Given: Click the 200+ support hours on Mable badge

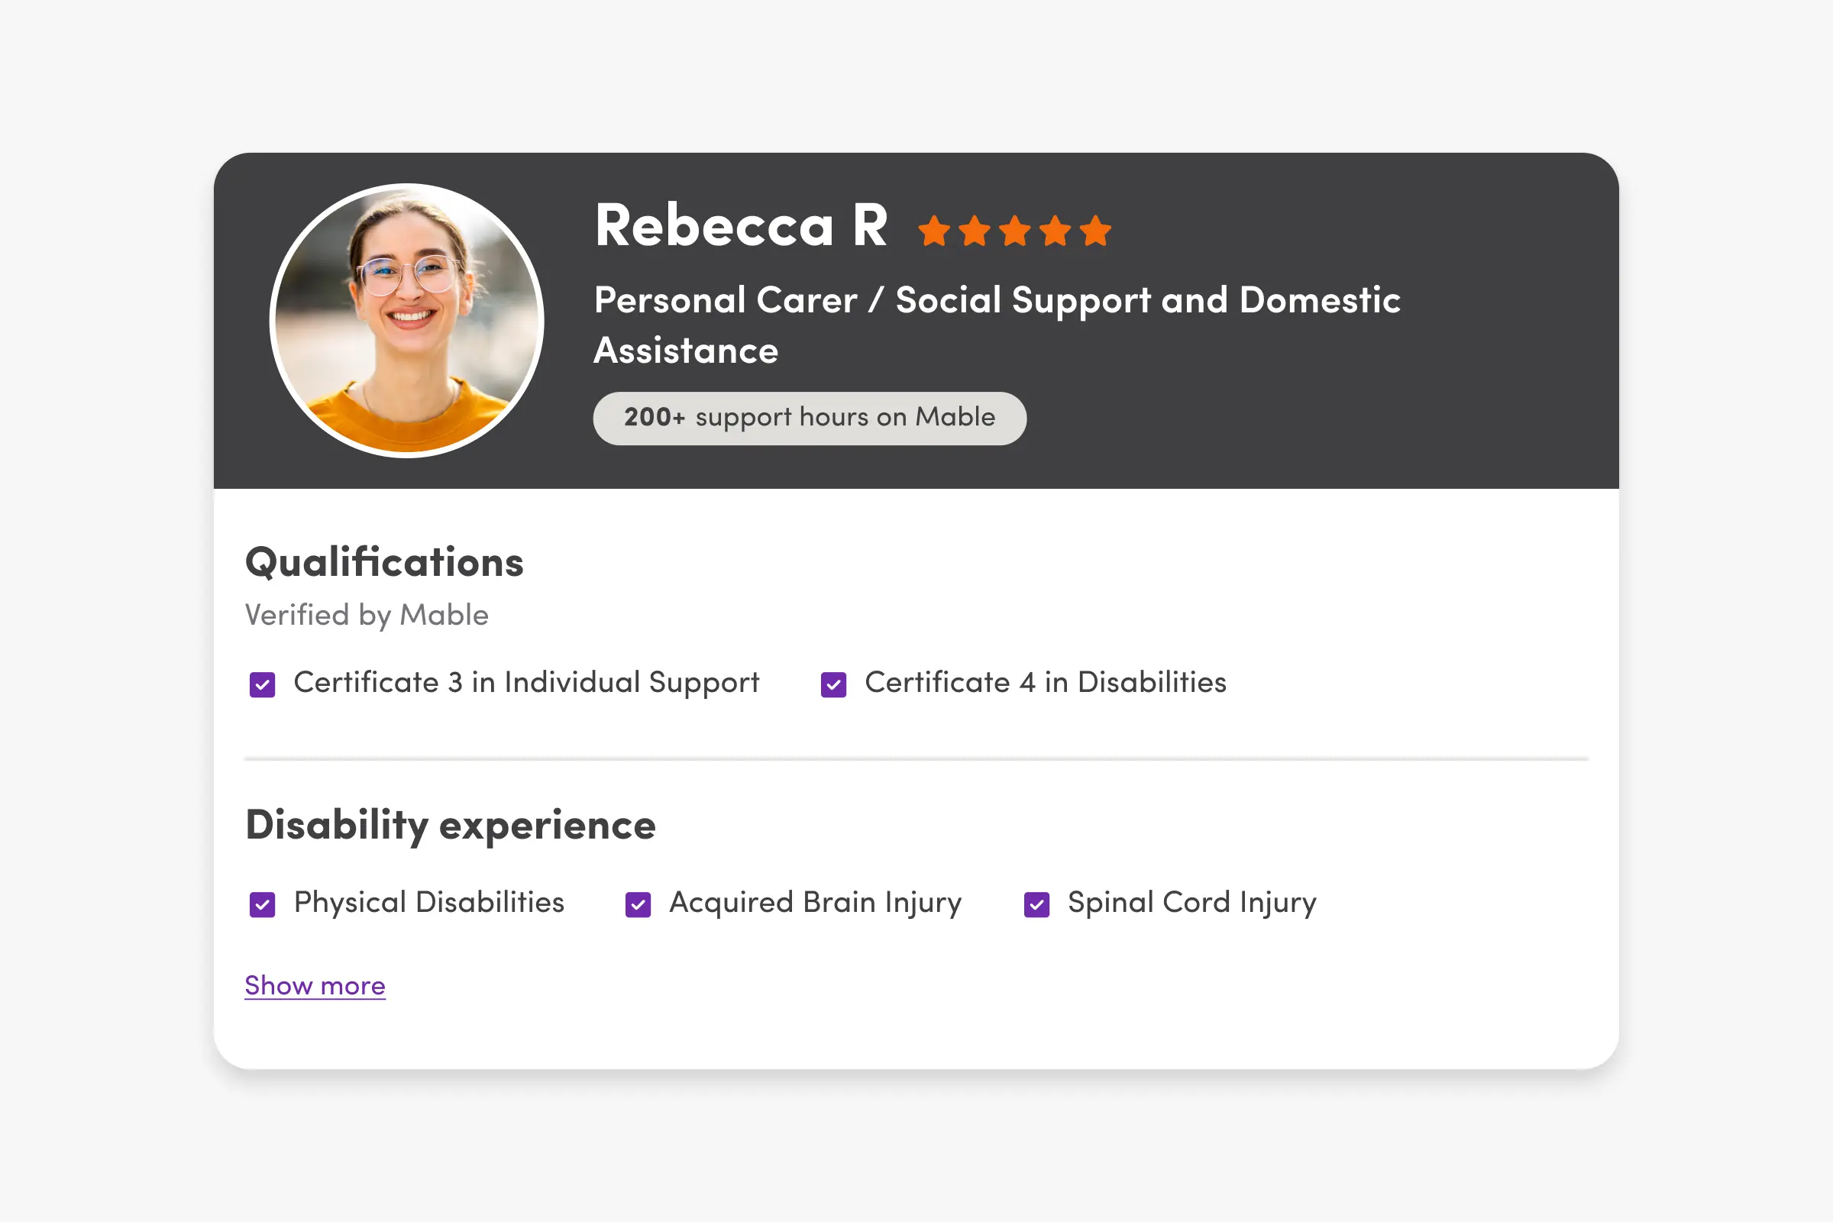Looking at the screenshot, I should pos(810,419).
